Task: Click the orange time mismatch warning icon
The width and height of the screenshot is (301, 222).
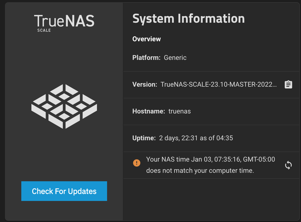Action: [x=137, y=163]
